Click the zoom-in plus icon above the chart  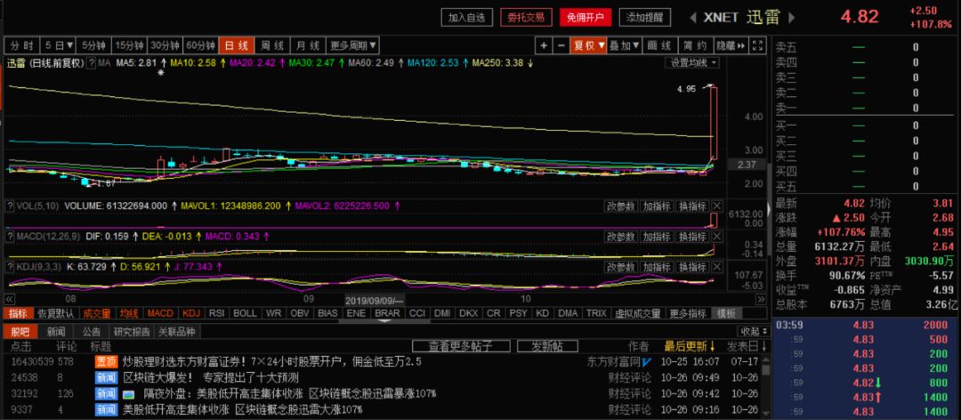[x=543, y=45]
